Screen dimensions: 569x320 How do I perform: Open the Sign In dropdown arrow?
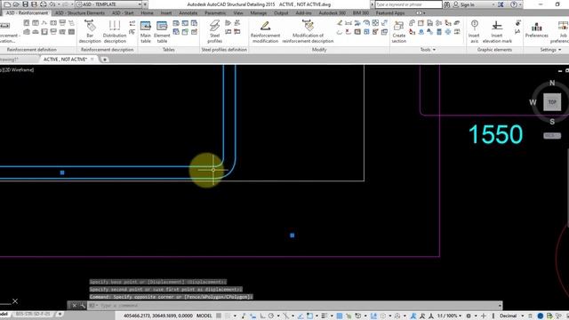pyautogui.click(x=493, y=4)
